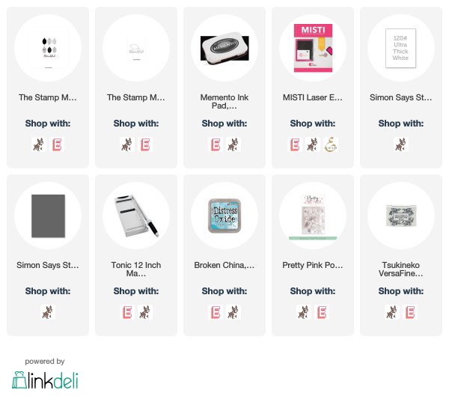The width and height of the screenshot is (449, 396).
Task: Open the gold script E shop icon under MISTI
Action: (331, 144)
